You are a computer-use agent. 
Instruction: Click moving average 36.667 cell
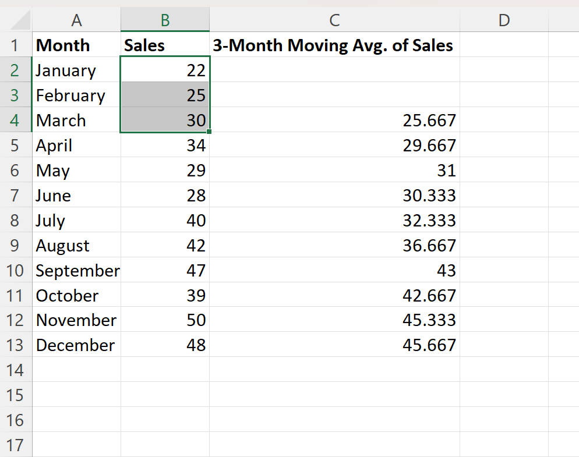(334, 246)
